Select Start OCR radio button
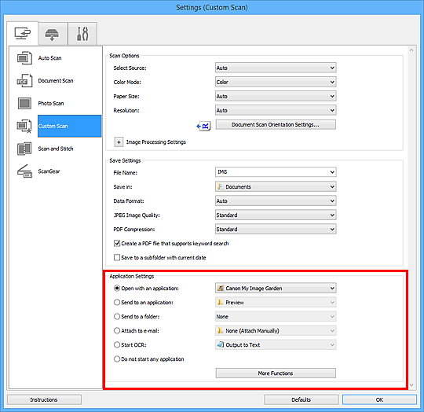This screenshot has width=424, height=412. click(117, 345)
